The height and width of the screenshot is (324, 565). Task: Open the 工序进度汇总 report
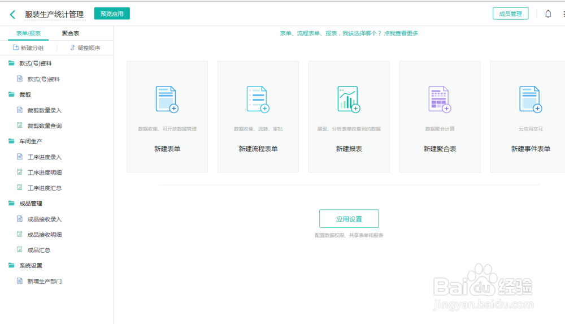click(x=45, y=188)
